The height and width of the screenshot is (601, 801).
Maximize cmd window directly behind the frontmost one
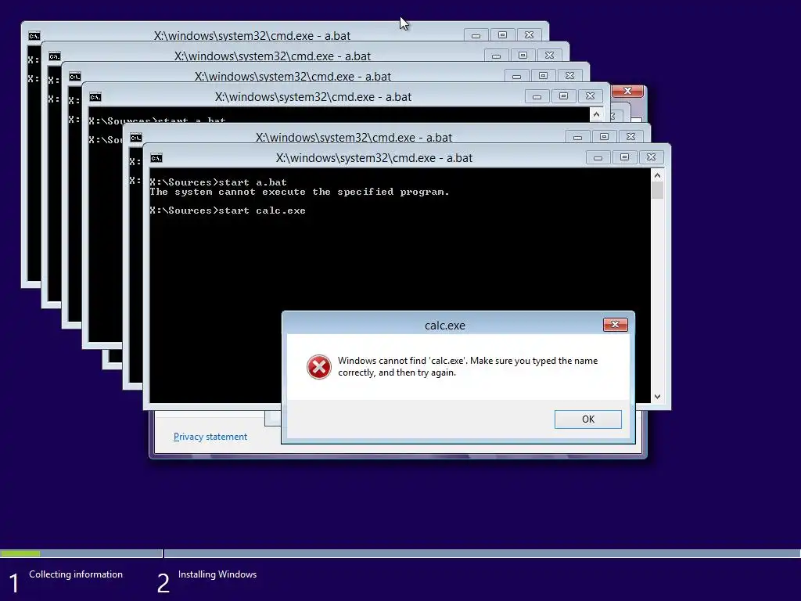(604, 137)
